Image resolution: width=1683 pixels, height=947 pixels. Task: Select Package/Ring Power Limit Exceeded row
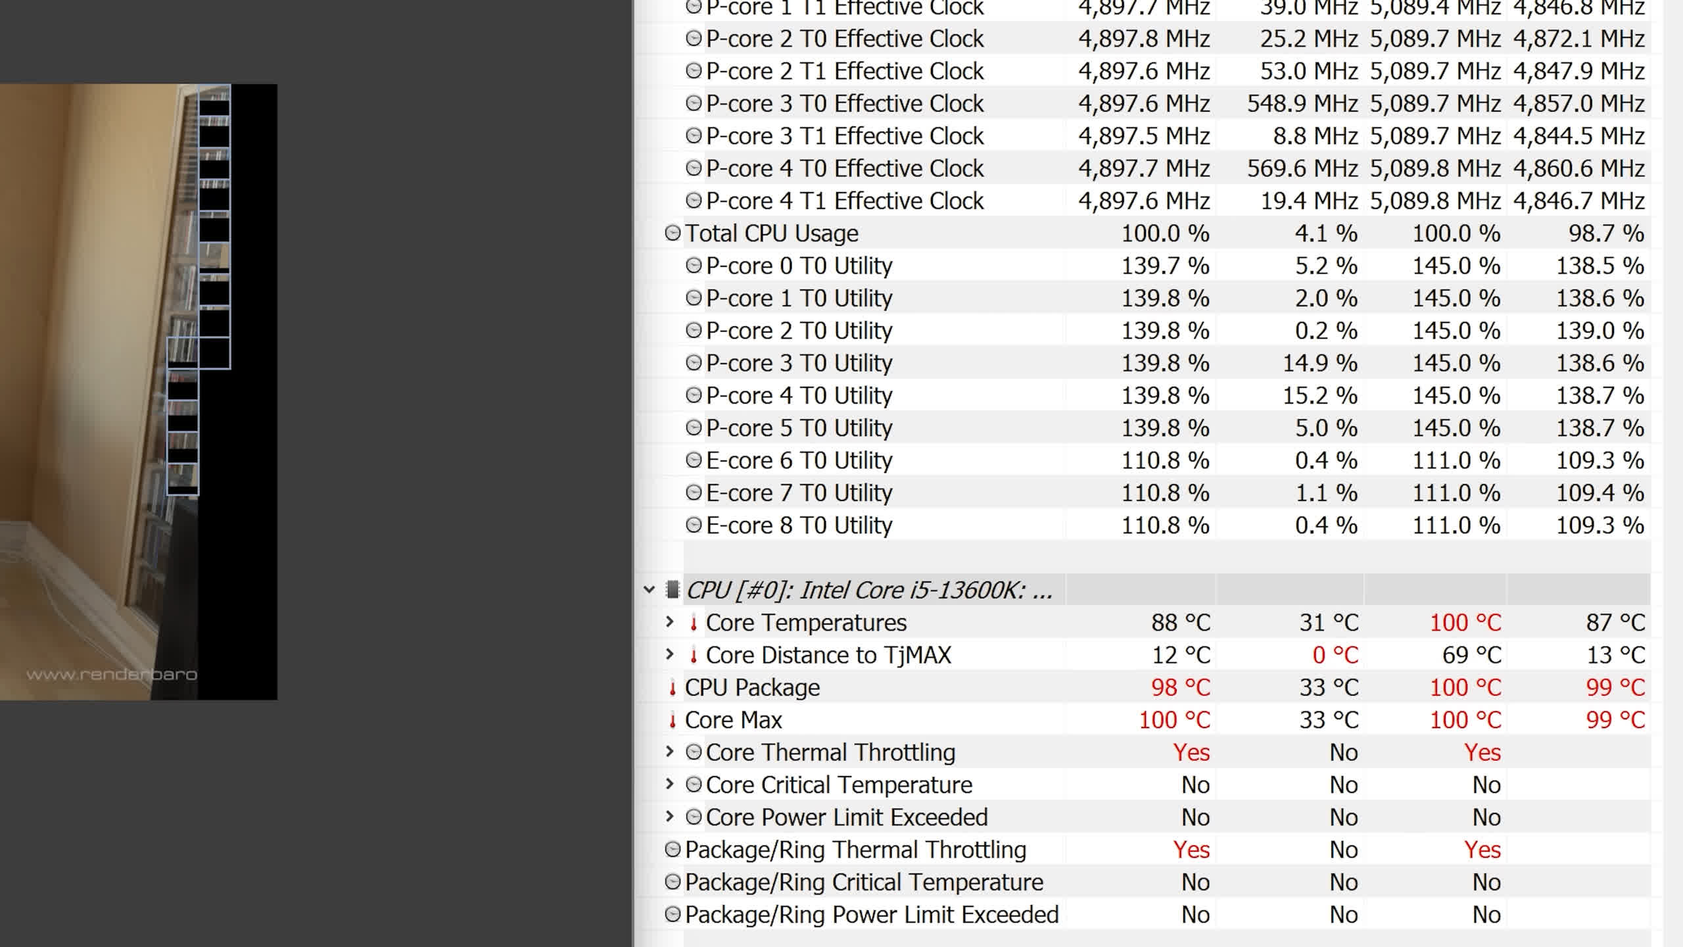click(x=871, y=915)
